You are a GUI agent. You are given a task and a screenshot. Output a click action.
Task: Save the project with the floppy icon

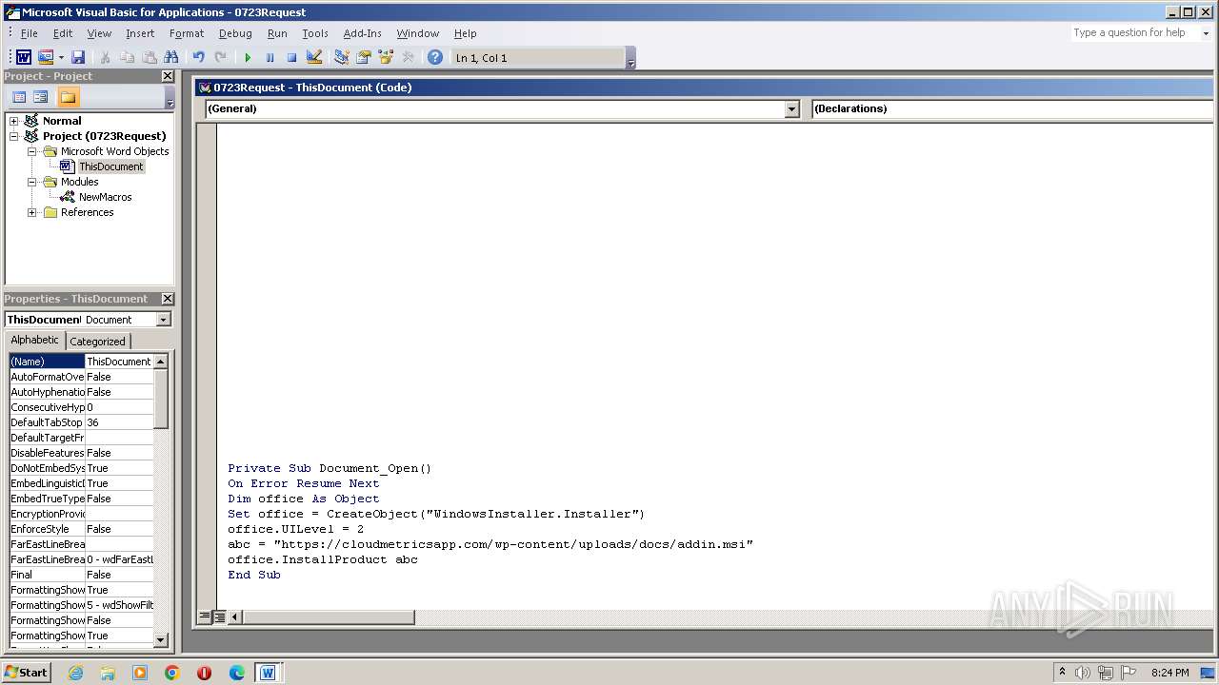tap(78, 58)
